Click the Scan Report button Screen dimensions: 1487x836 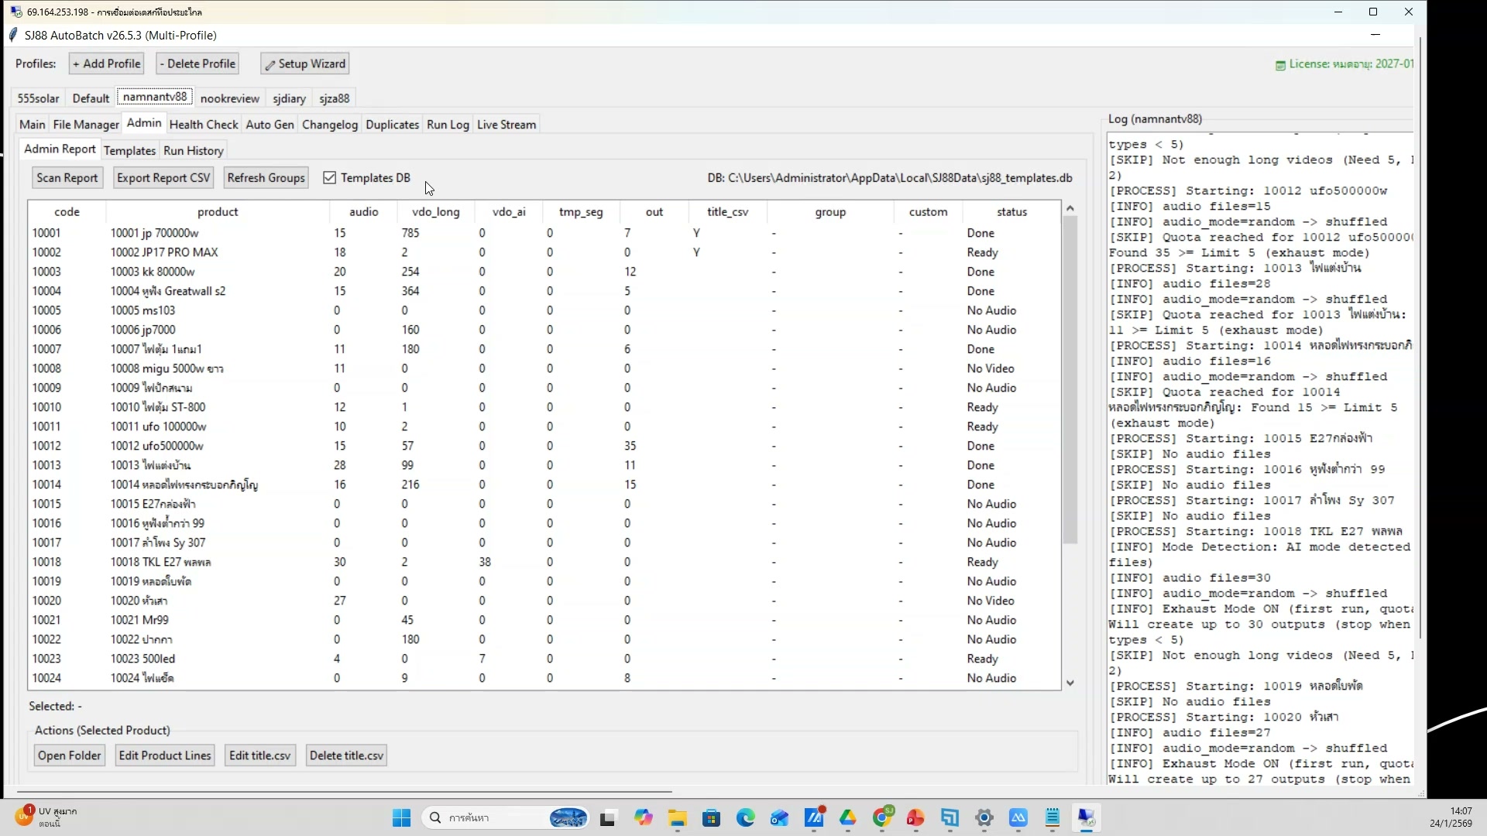click(67, 178)
